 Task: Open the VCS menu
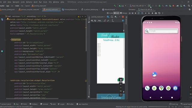click(x=50, y=2)
